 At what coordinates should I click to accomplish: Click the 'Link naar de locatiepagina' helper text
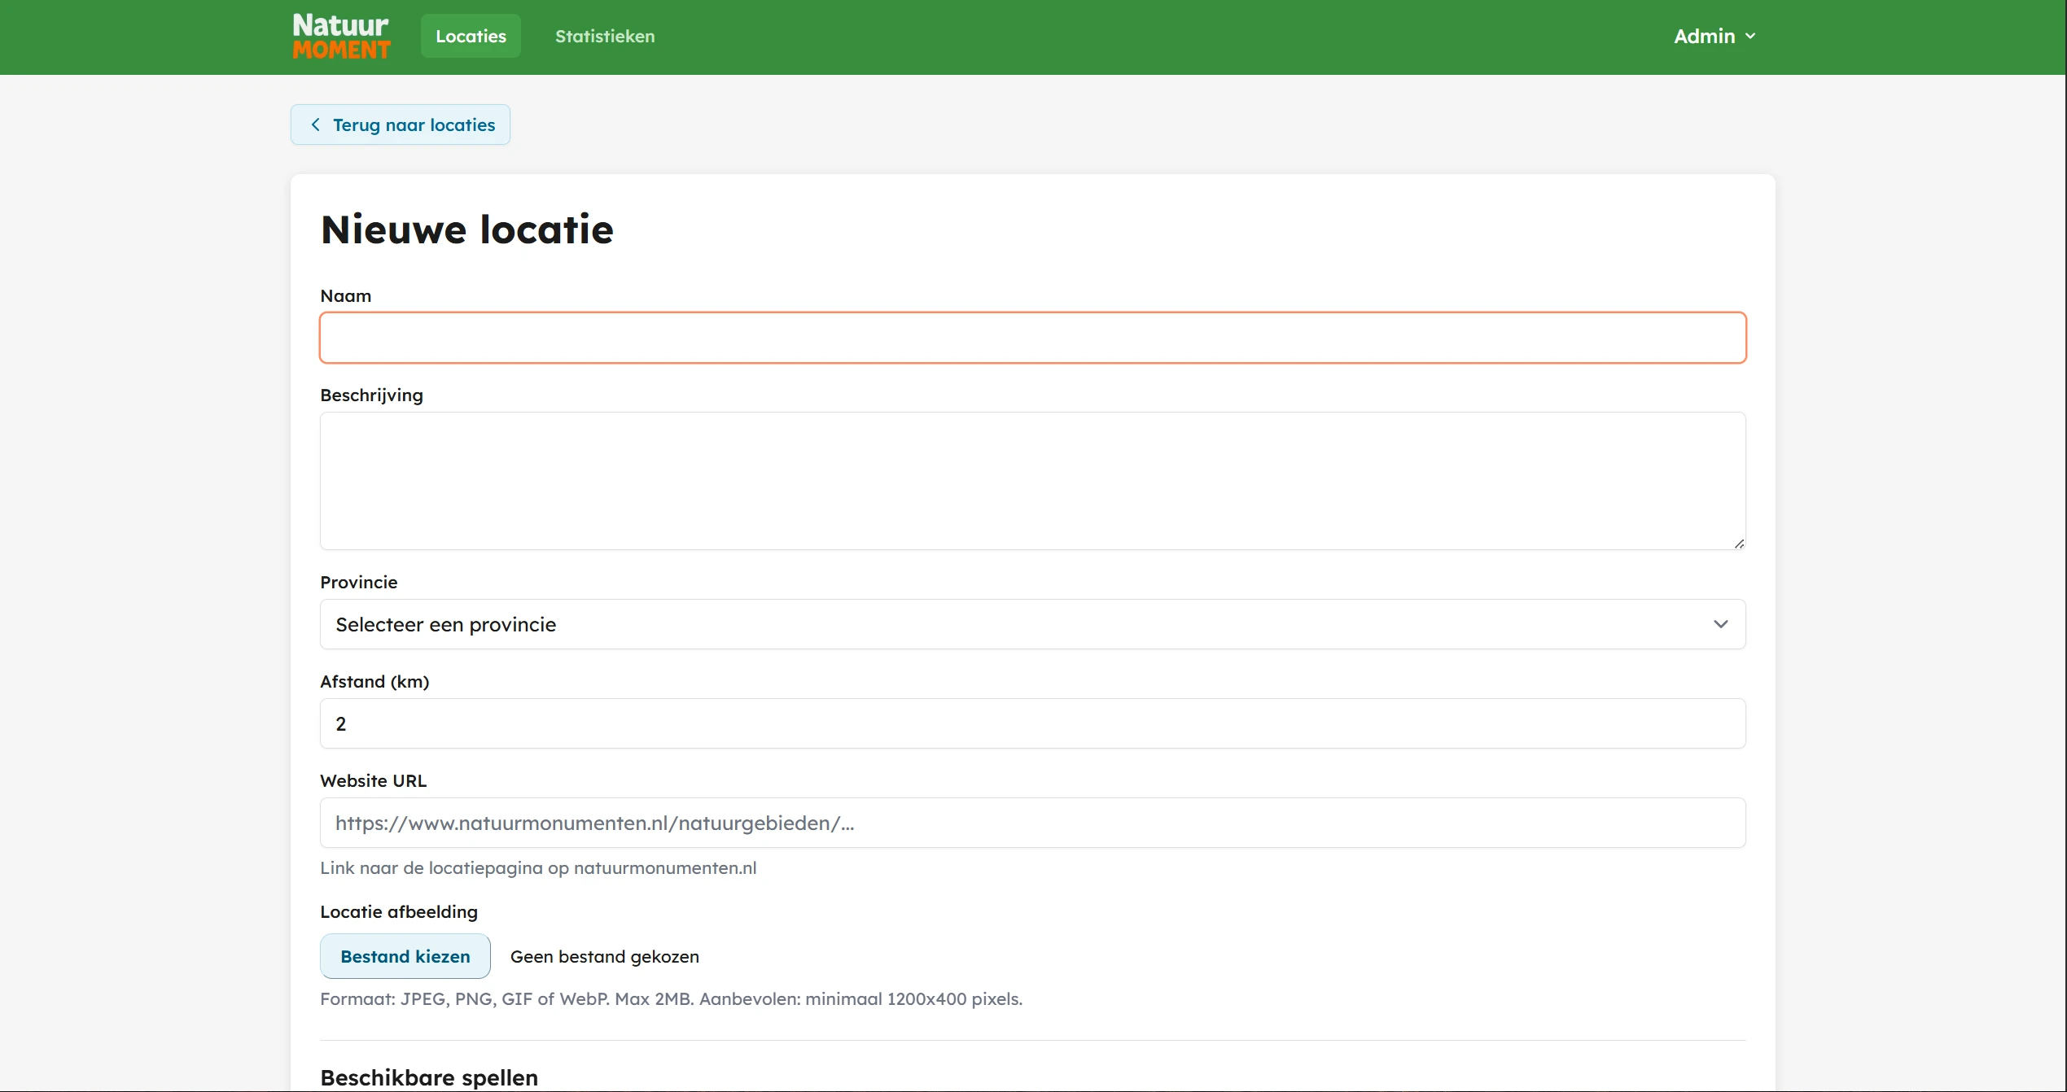coord(537,867)
